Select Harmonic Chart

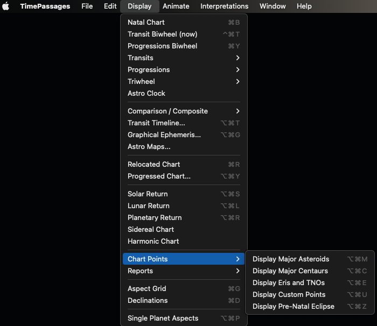coord(184,241)
